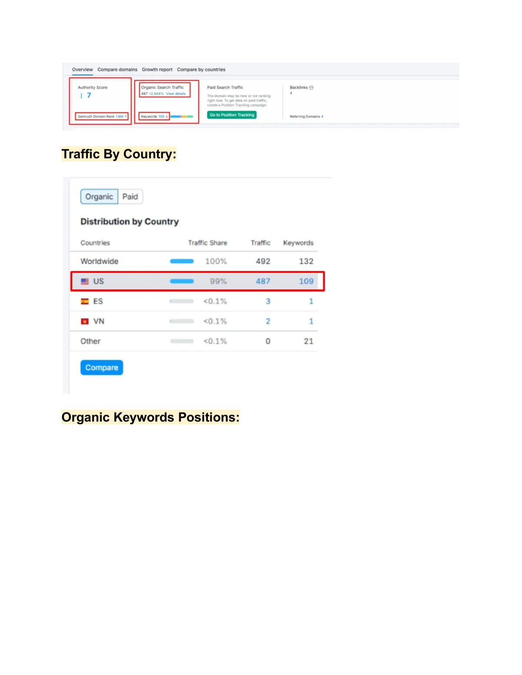Click US traffic share bar
The width and height of the screenshot is (522, 675).
[182, 281]
